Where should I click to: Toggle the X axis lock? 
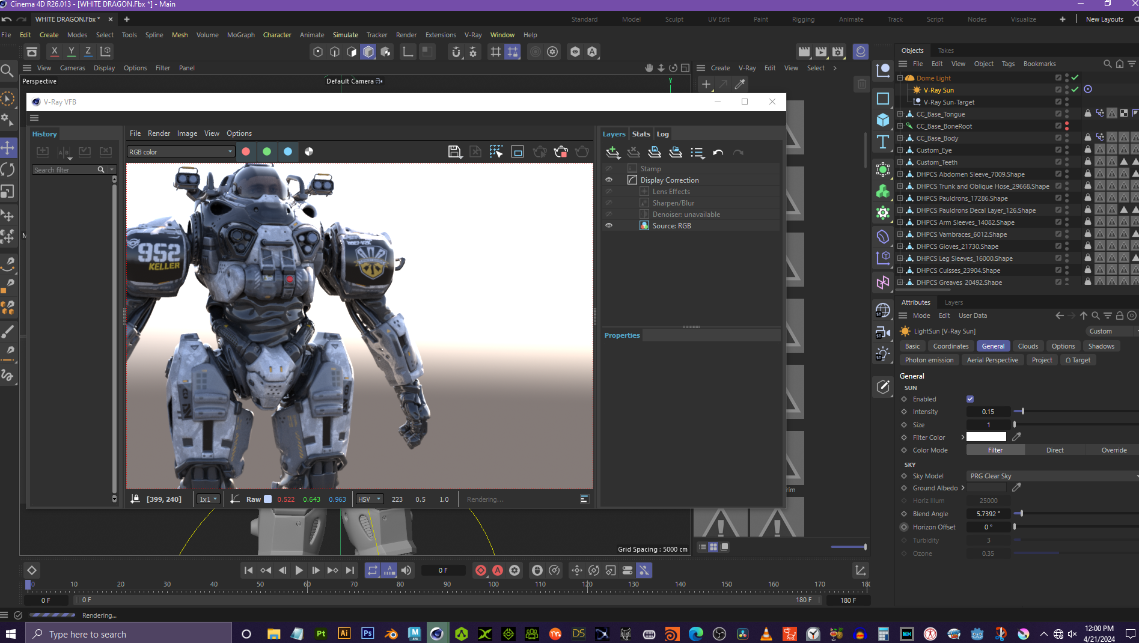click(54, 52)
